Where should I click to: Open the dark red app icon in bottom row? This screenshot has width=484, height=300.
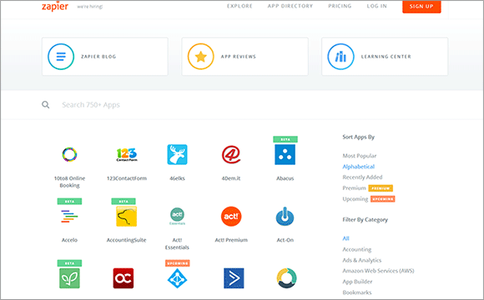click(x=124, y=278)
